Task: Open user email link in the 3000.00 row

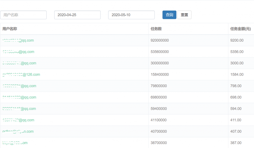Action: point(19,63)
